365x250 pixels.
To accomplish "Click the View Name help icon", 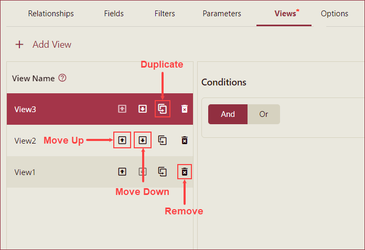I will pyautogui.click(x=62, y=78).
